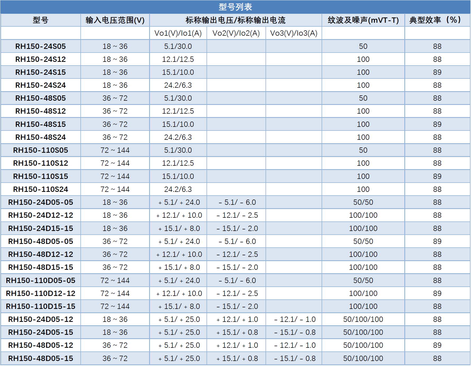Select model cell RH150-48D15-15
Image resolution: width=471 pixels, height=366 pixels.
tap(40, 267)
